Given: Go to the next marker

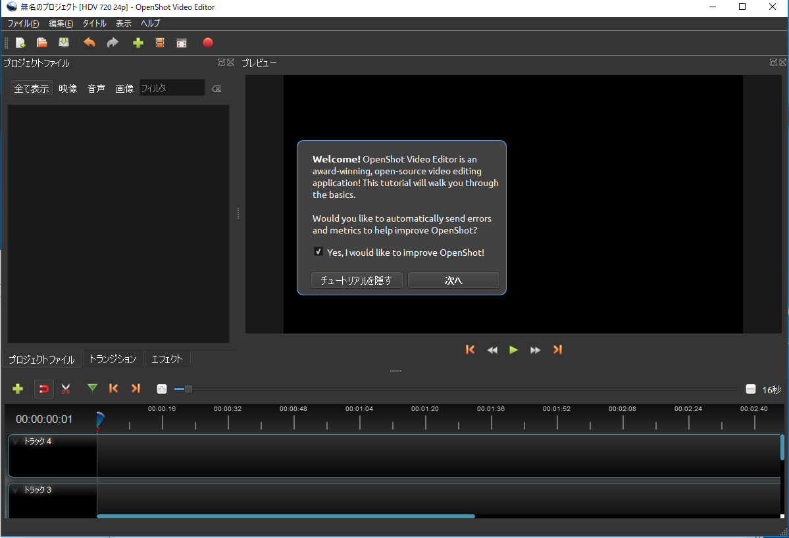Looking at the screenshot, I should (136, 388).
